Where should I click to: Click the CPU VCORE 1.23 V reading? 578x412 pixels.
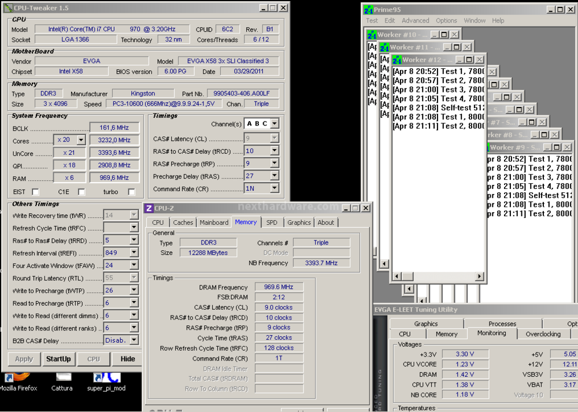click(x=465, y=364)
